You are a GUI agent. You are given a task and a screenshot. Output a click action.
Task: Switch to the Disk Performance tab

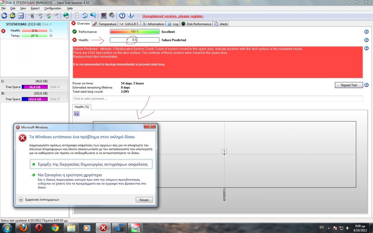tap(196, 24)
